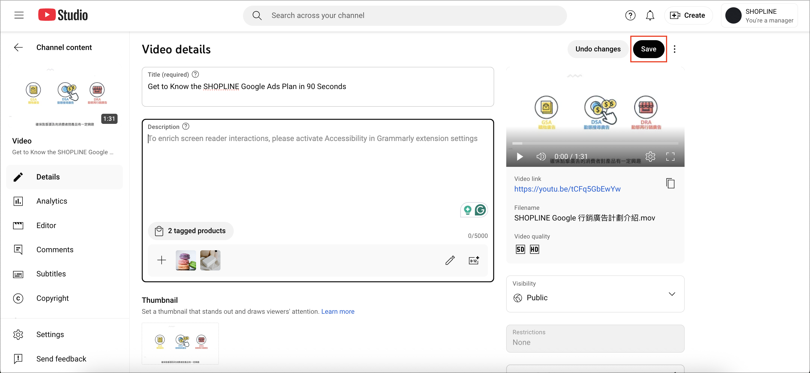Screen dimensions: 810x373
Task: Click the Description help question icon
Action: pyautogui.click(x=186, y=126)
